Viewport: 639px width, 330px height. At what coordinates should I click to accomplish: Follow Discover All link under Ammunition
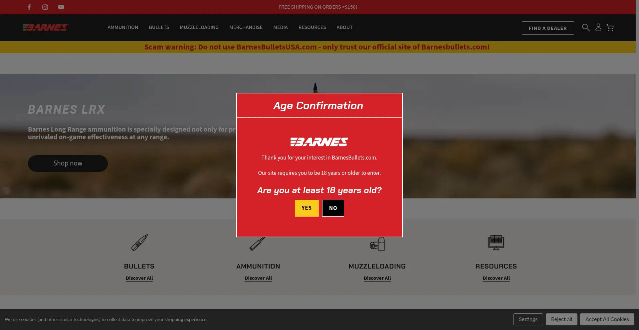coord(258,278)
